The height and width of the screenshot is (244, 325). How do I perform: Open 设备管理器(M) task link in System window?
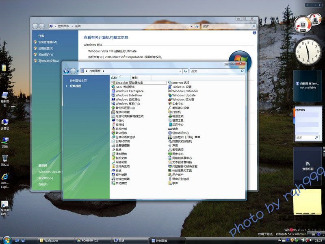click(48, 42)
